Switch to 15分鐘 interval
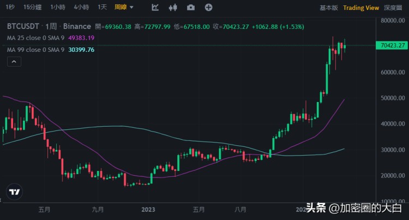 [x=32, y=7]
